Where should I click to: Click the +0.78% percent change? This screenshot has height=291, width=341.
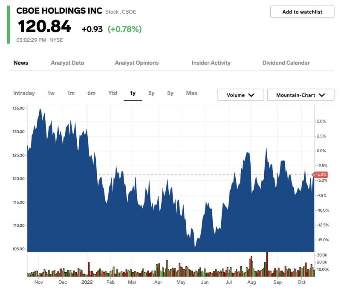[x=125, y=29]
